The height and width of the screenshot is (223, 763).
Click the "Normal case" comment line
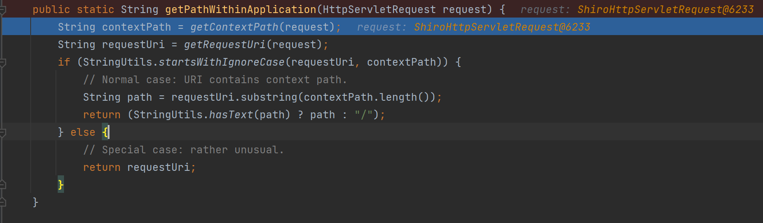[215, 80]
